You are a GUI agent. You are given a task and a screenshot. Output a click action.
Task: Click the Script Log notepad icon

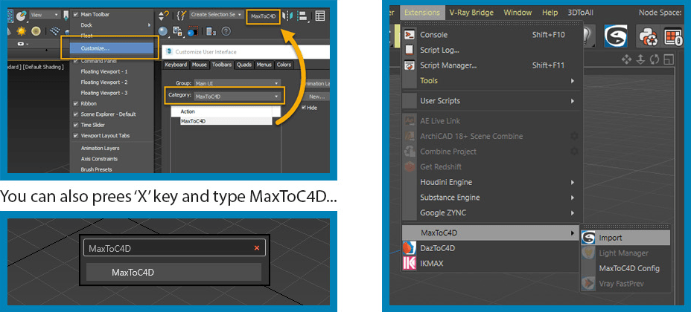[x=410, y=50]
